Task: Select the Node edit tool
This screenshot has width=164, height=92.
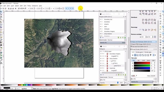Action: pyautogui.click(x=1, y=14)
